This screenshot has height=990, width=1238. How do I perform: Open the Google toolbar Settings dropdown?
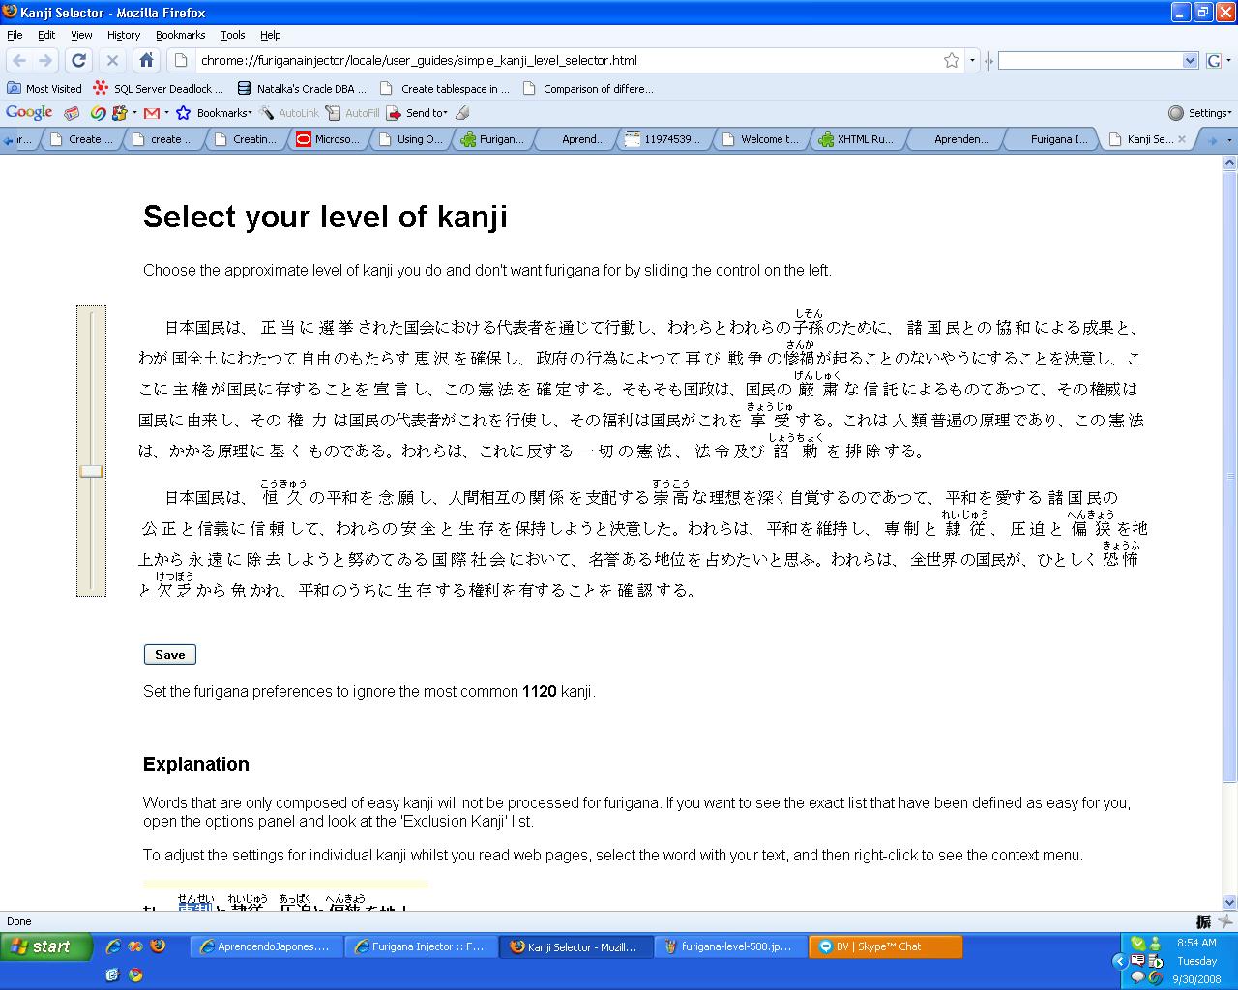pyautogui.click(x=1200, y=113)
